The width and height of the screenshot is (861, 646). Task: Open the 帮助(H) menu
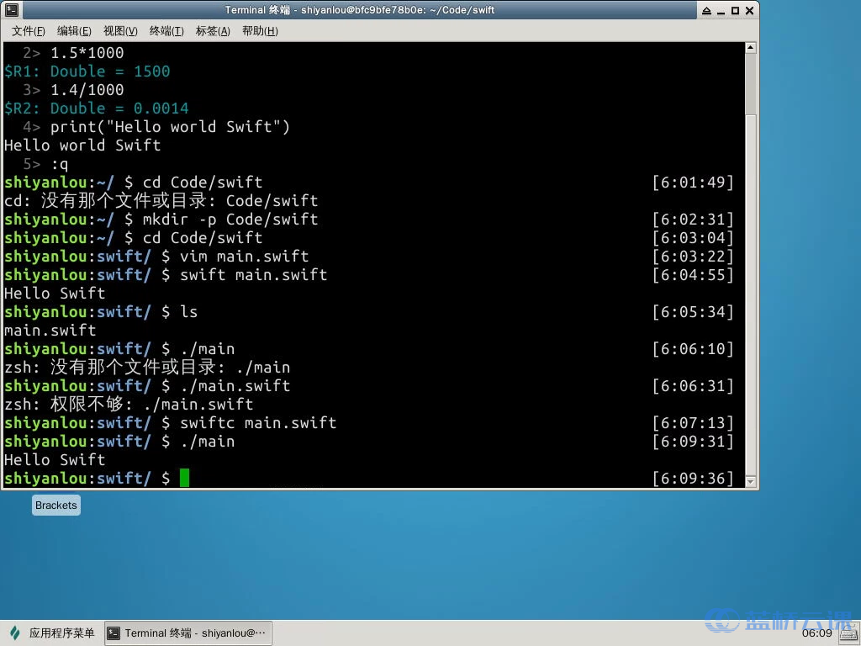point(259,31)
